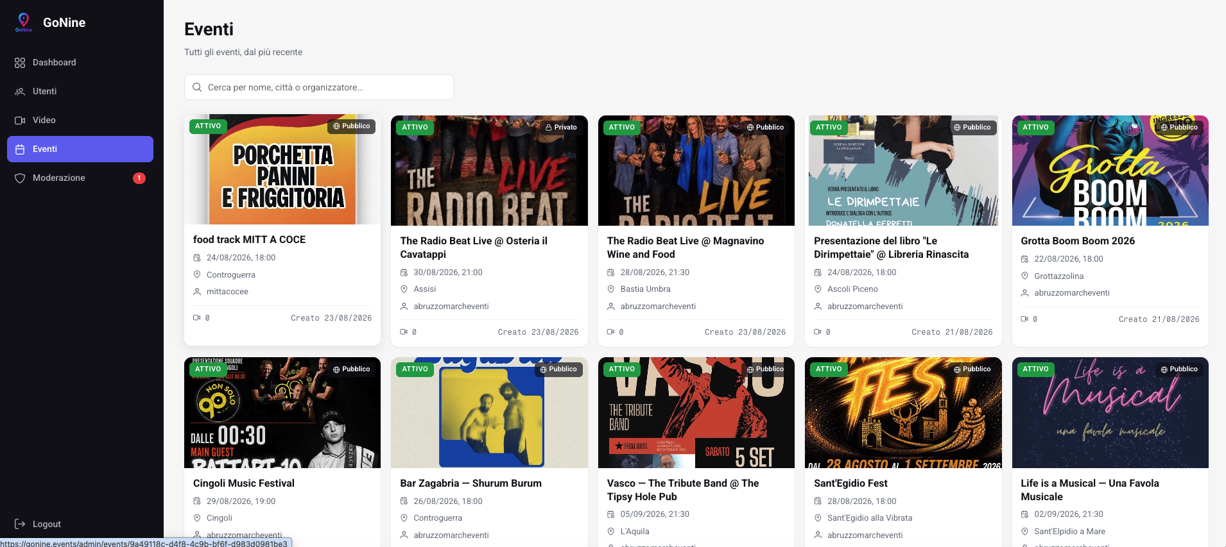Click the Logout arrow icon
The image size is (1226, 547).
pos(20,524)
